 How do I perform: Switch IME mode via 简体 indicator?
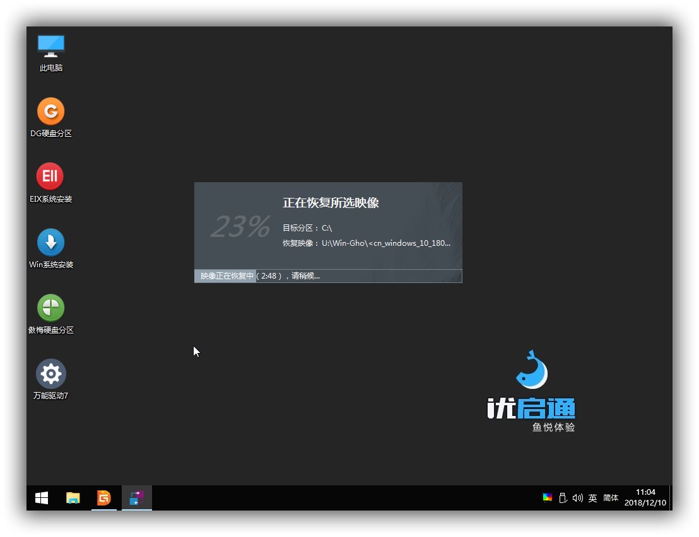coord(610,498)
